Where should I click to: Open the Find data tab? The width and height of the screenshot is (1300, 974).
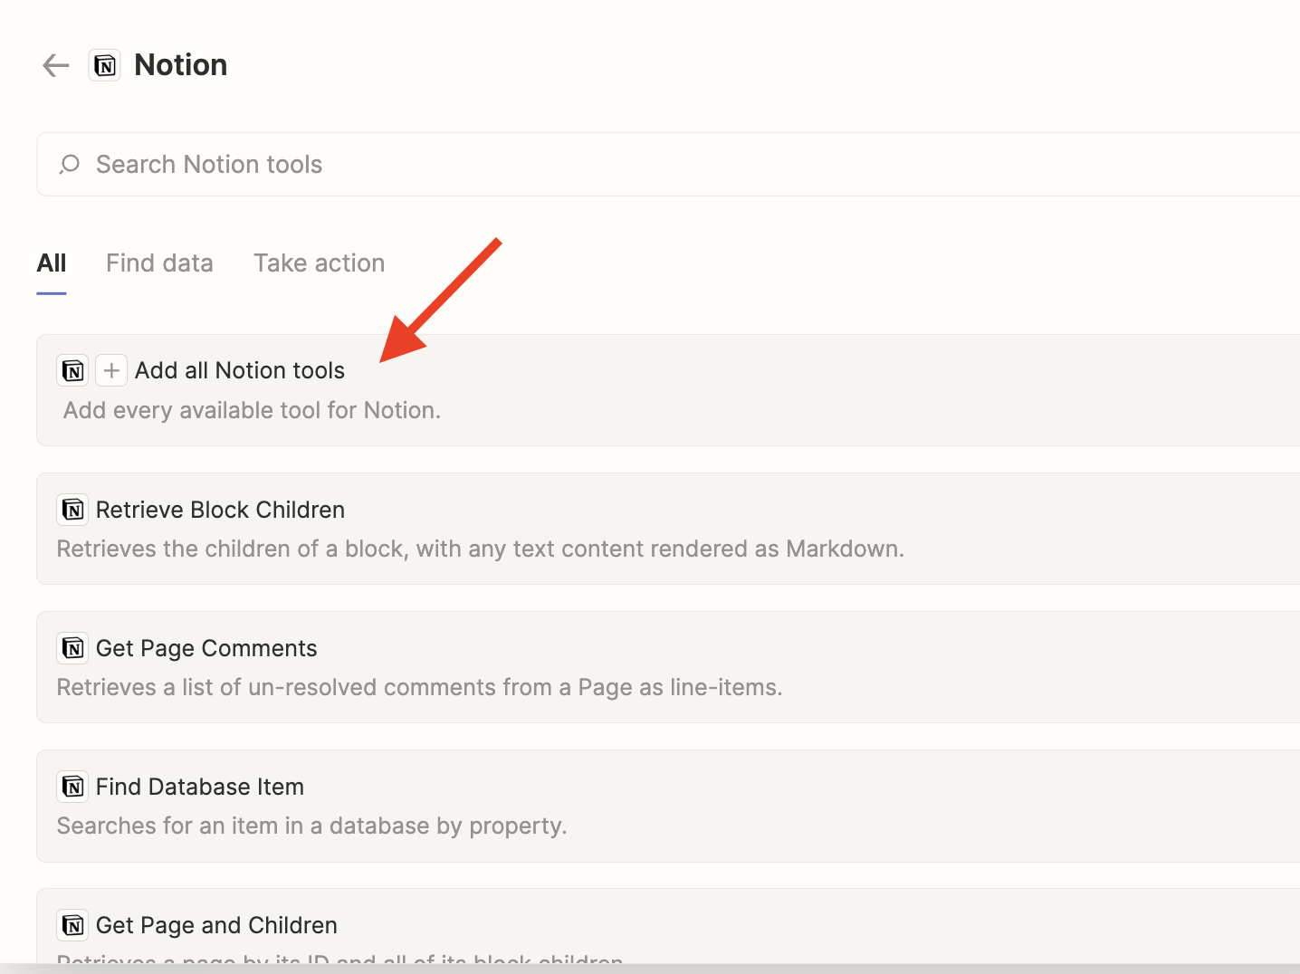coord(159,263)
